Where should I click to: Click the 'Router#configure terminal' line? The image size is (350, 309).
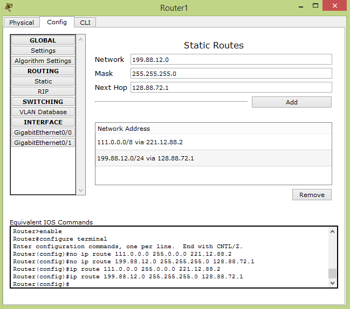pyautogui.click(x=60, y=239)
